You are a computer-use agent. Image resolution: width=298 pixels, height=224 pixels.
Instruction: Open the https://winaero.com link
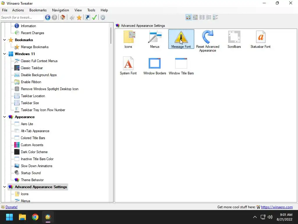point(277,207)
